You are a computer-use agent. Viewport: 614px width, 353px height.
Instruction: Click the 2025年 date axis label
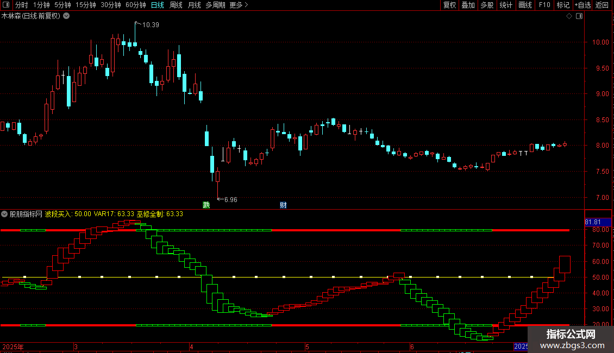tap(13, 346)
